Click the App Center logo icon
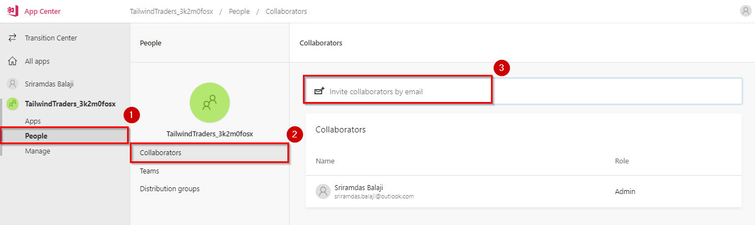Viewport: 755px width, 225px height. (x=12, y=11)
